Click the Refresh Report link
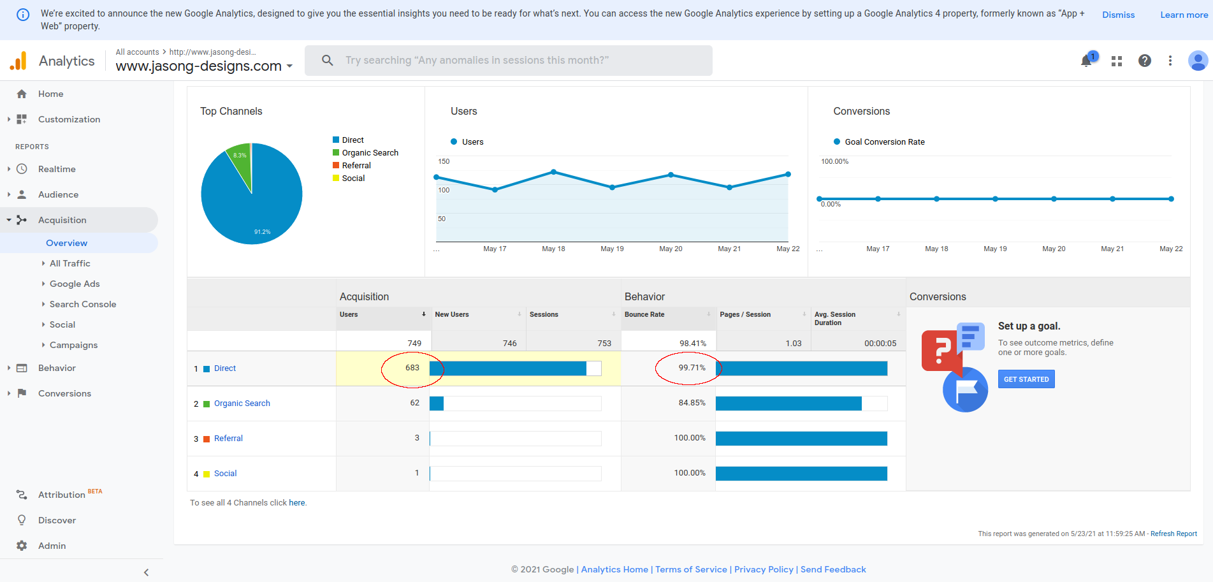This screenshot has height=582, width=1213. click(x=1173, y=534)
